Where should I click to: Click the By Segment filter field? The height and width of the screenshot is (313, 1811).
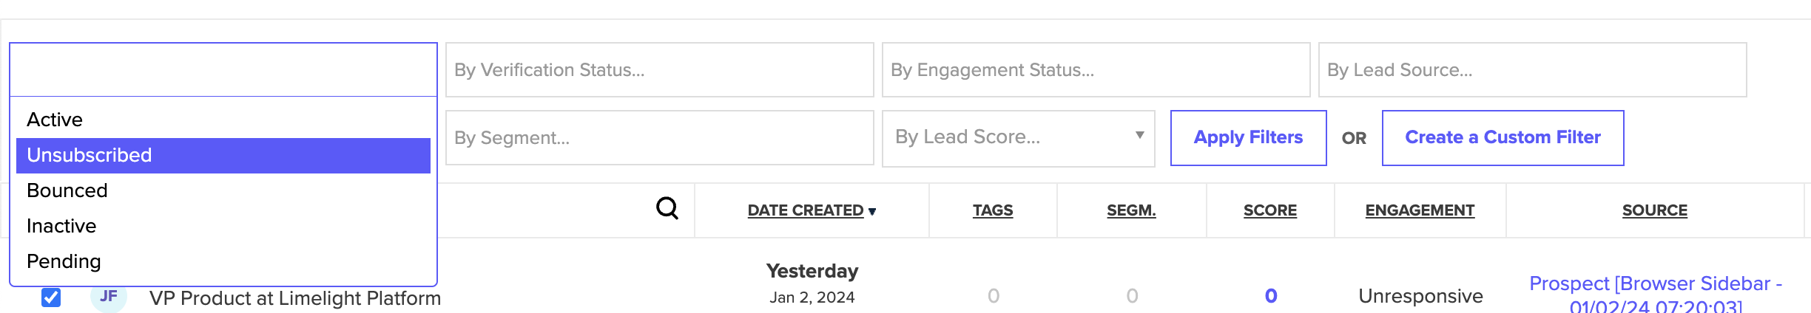[659, 138]
